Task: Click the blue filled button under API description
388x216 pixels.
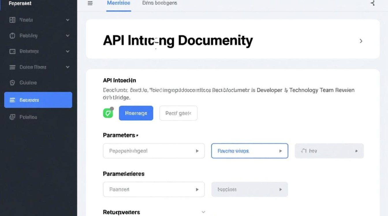Action: point(136,113)
